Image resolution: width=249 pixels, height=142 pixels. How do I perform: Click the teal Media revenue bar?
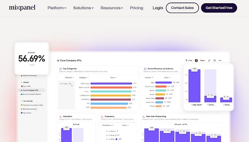161,90
